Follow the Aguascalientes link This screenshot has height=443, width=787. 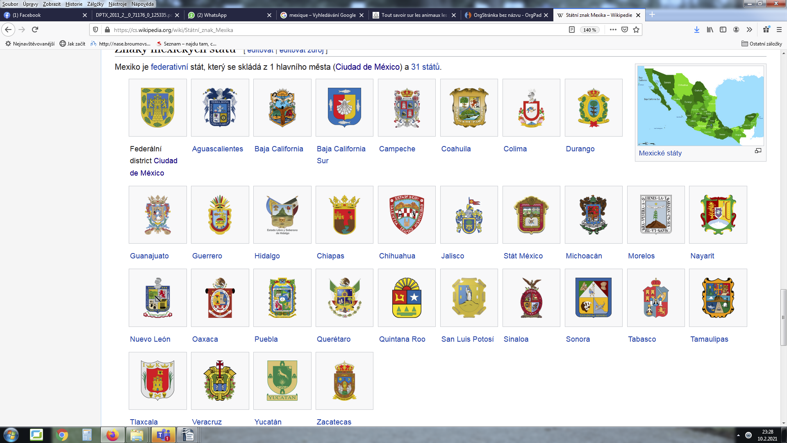[x=217, y=149]
